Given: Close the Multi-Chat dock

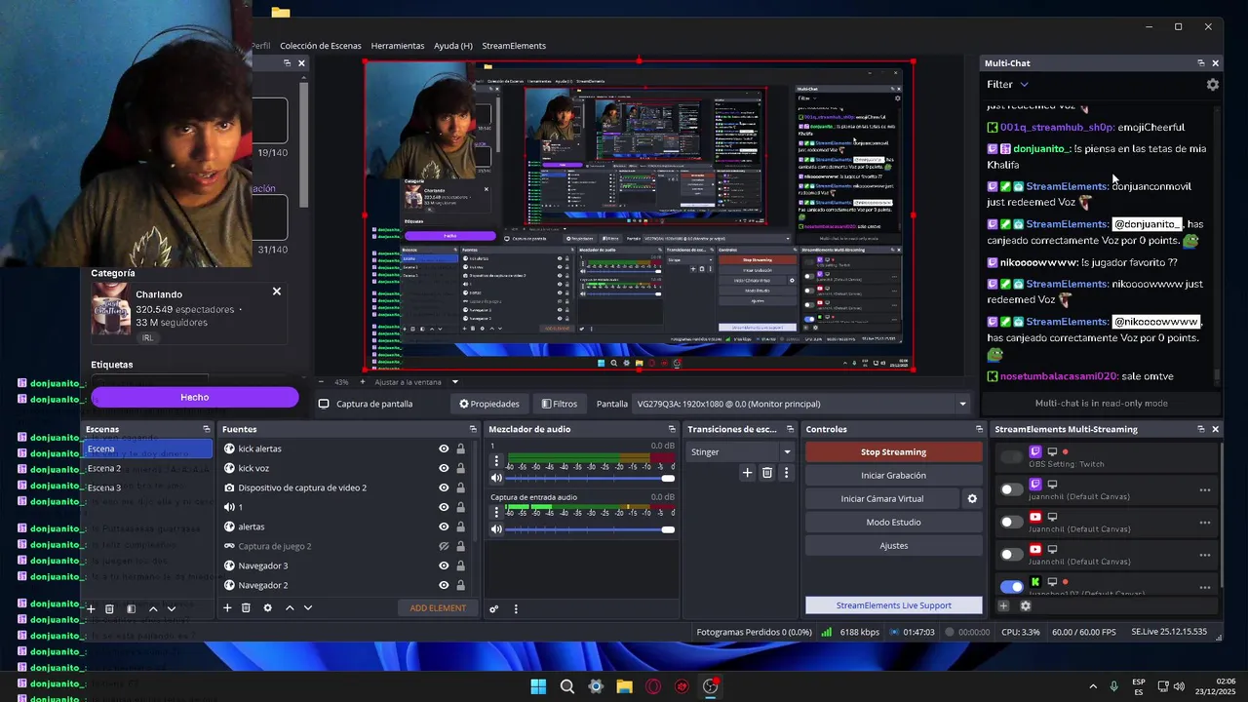Looking at the screenshot, I should [1215, 63].
